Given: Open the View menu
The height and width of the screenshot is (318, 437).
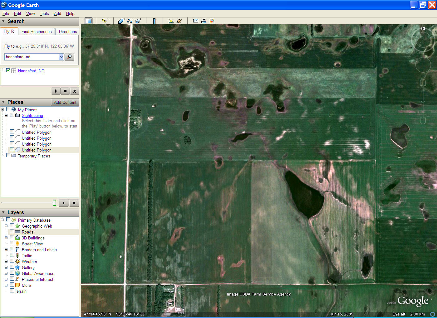Looking at the screenshot, I should pos(31,13).
